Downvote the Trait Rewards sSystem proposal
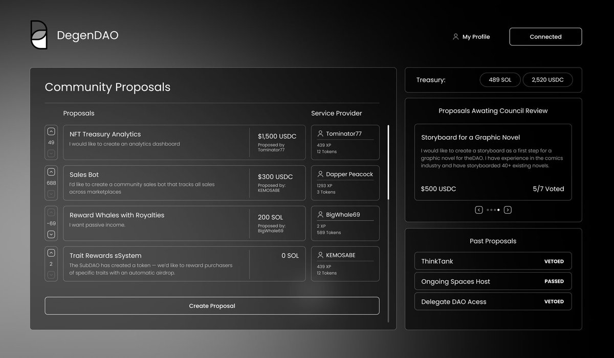 point(51,275)
